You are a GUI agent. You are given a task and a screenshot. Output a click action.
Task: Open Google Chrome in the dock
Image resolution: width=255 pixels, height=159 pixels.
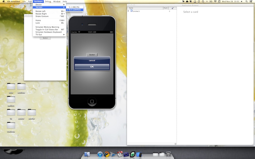[x=107, y=154]
